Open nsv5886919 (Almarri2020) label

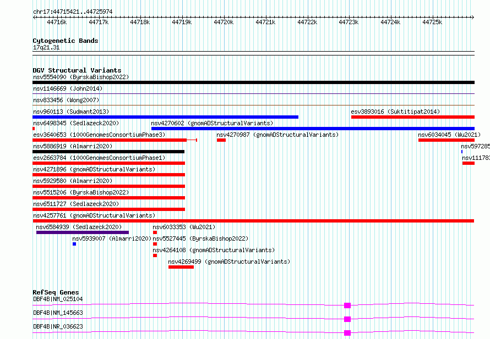(73, 146)
